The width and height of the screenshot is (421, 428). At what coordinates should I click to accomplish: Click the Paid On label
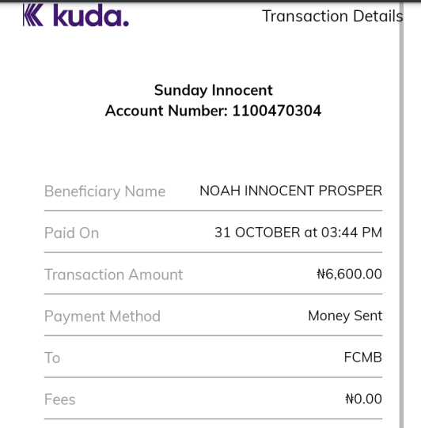pyautogui.click(x=71, y=233)
